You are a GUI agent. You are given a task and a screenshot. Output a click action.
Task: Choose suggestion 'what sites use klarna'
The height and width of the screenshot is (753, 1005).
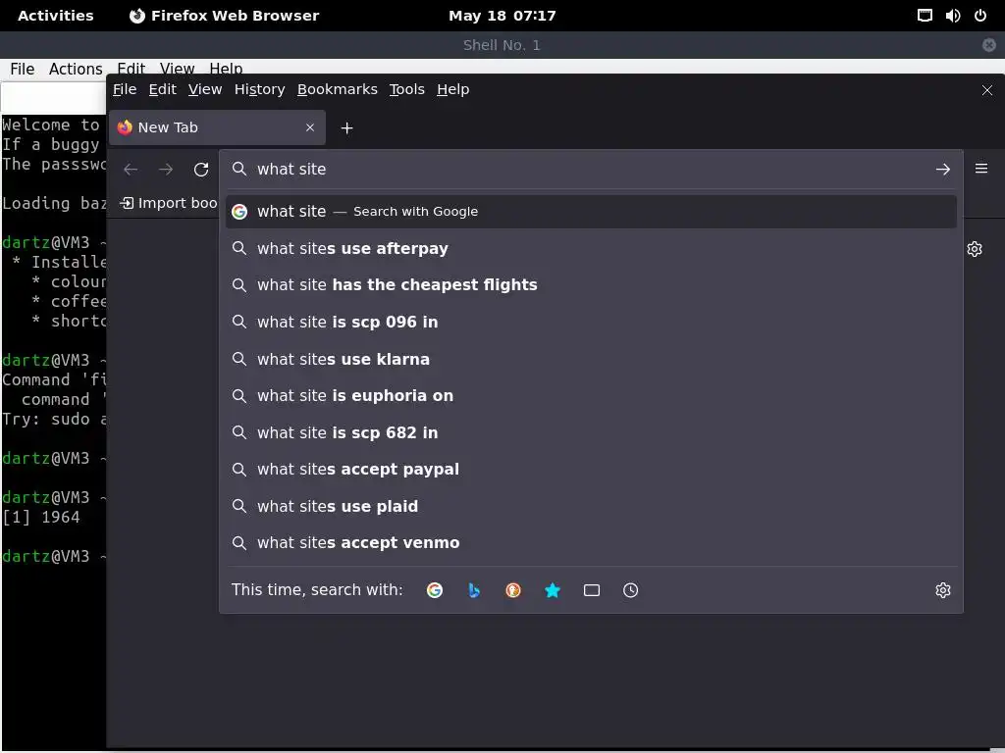click(591, 359)
